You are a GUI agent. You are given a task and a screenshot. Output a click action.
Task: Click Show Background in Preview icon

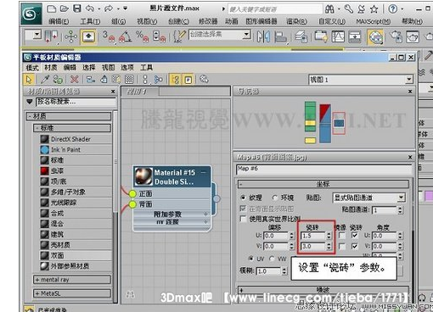(x=129, y=80)
